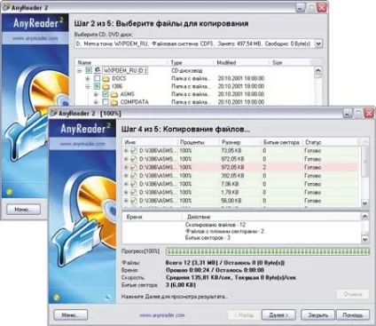This screenshot has width=376, height=326.
Task: Sort by the Modified column header
Action: point(240,62)
